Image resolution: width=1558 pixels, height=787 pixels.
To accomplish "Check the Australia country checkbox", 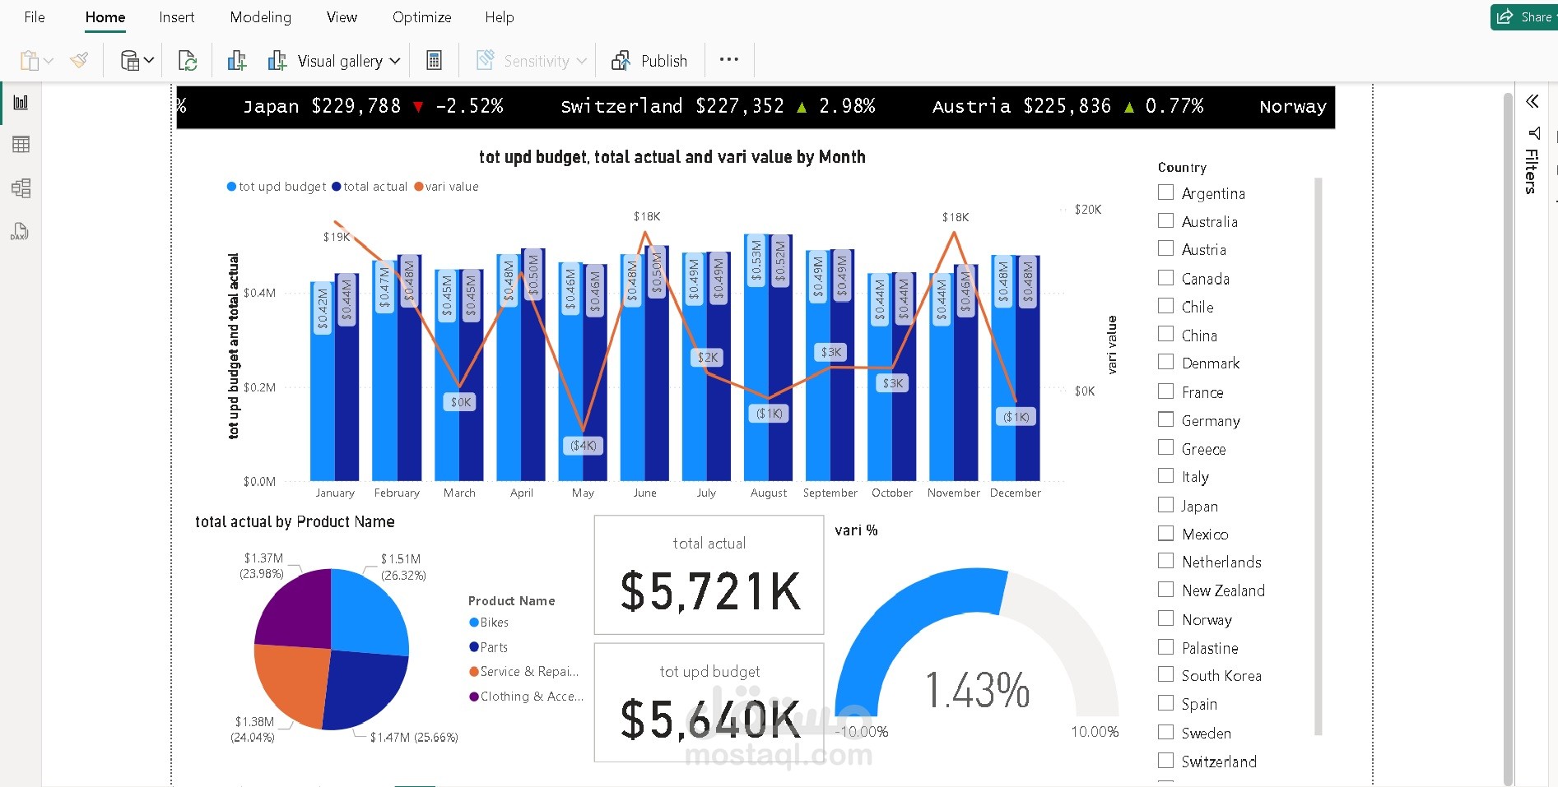I will [x=1165, y=220].
